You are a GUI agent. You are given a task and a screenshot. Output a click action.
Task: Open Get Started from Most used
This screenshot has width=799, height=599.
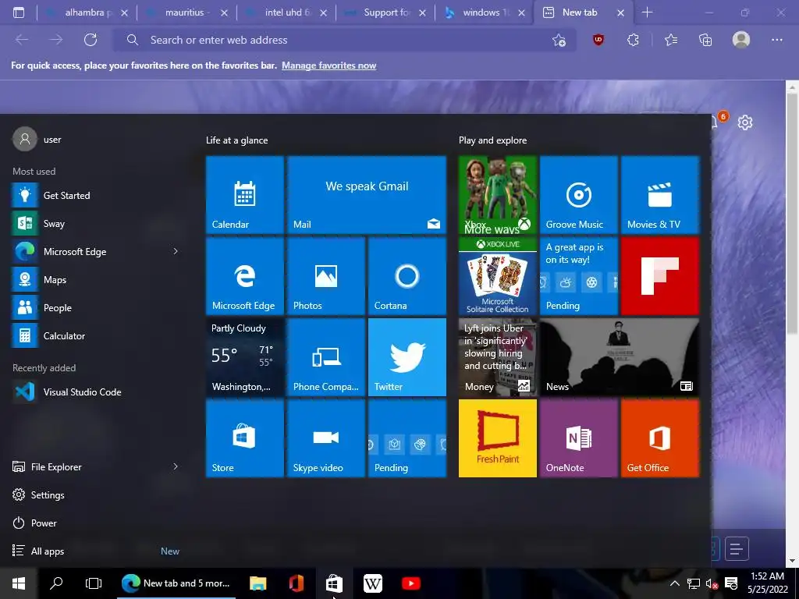(x=97, y=195)
